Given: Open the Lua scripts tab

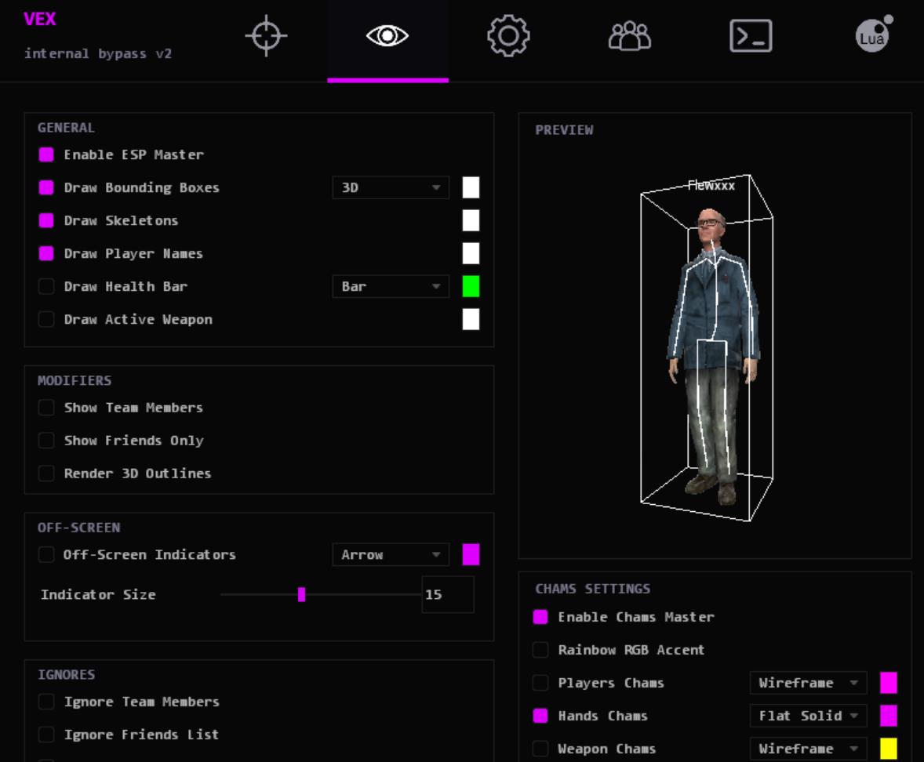Looking at the screenshot, I should point(873,34).
